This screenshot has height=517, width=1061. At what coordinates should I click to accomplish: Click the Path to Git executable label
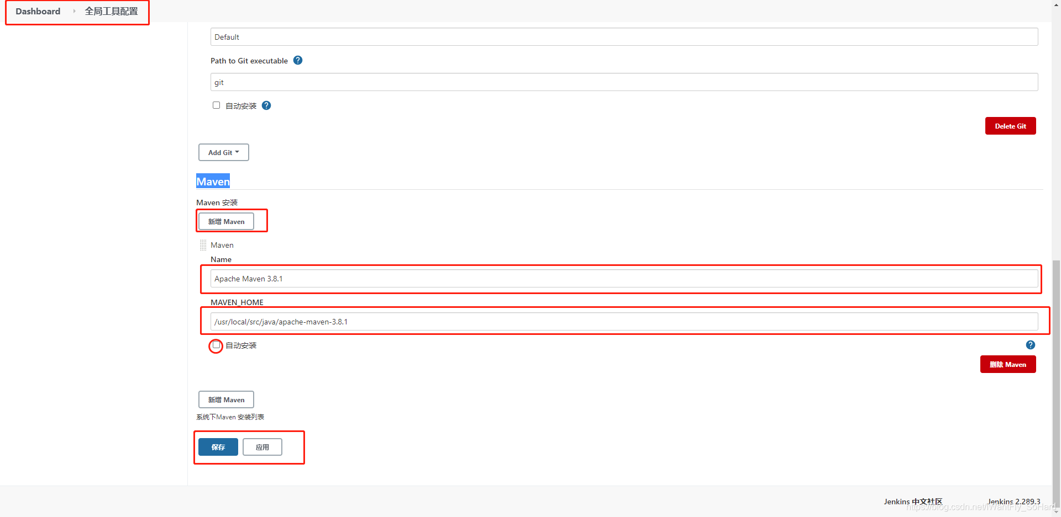[249, 61]
